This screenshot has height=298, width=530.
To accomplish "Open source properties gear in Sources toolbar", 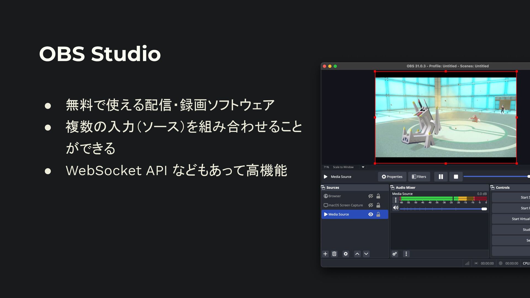I will tap(346, 254).
